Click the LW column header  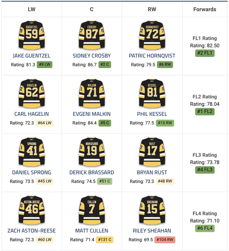point(32,9)
